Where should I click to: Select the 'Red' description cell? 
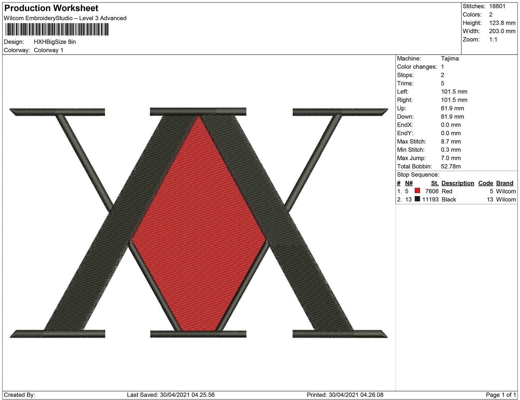point(447,191)
